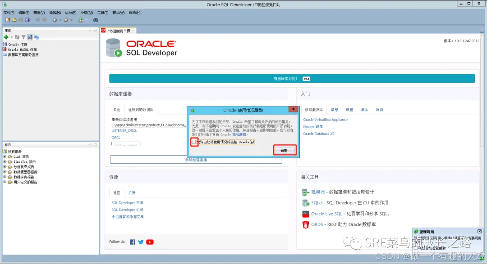The width and height of the screenshot is (487, 264).
Task: Minimize the Reports (报告) panel
Action: [95, 145]
